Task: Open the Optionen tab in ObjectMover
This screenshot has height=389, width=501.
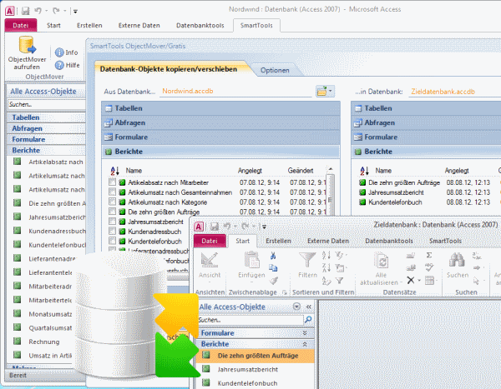Action: 275,70
